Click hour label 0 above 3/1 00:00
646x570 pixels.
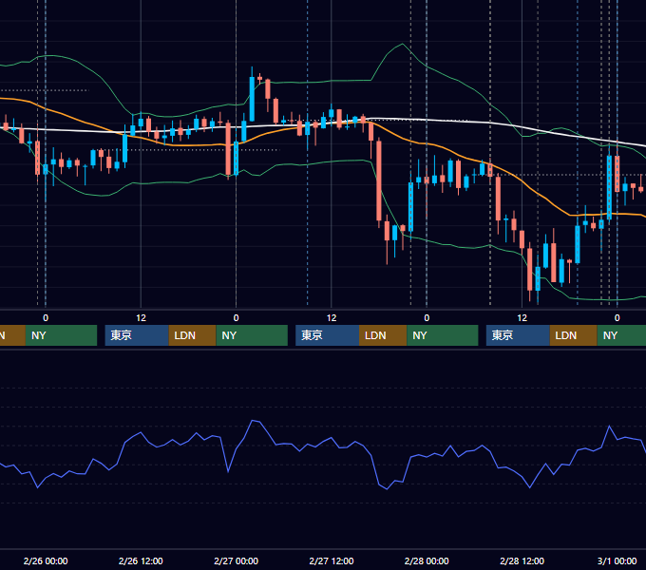tap(617, 318)
